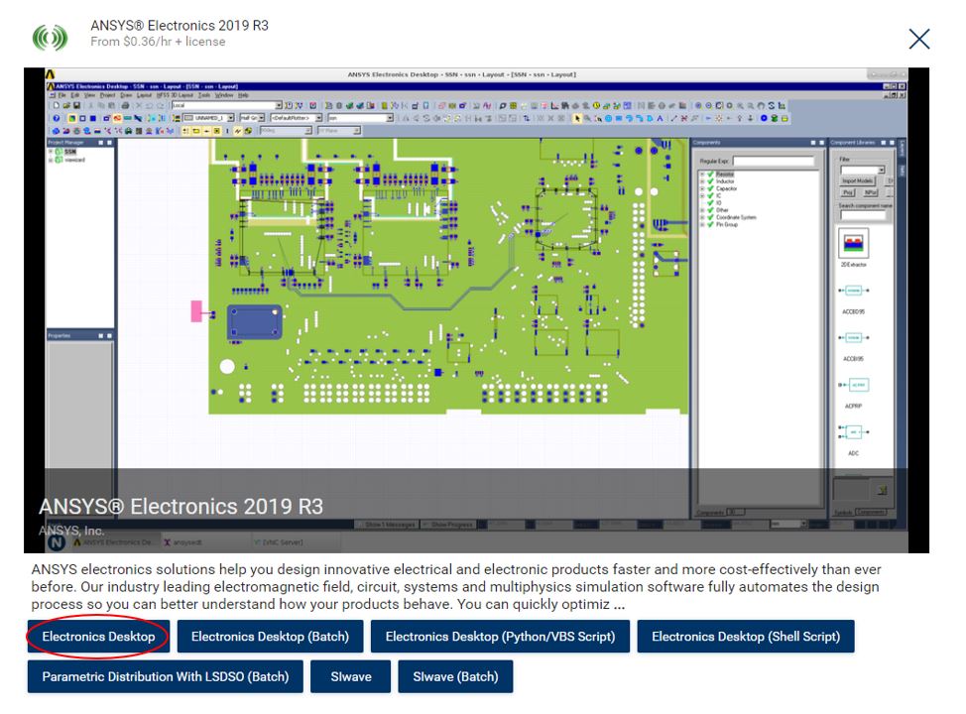Open the Tools menu
The height and width of the screenshot is (714, 966).
point(204,95)
